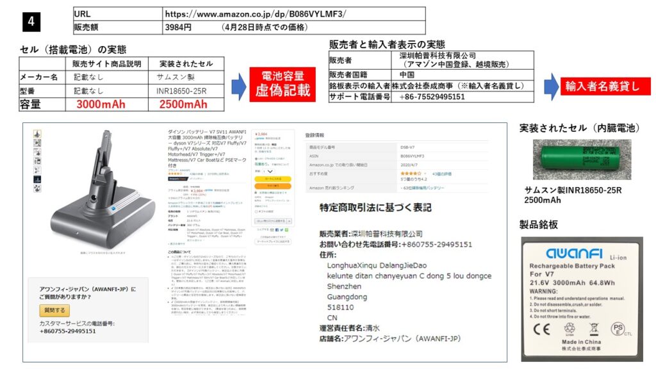Open the Amazon product URL at top
Image resolution: width=656 pixels, height=369 pixels.
click(x=256, y=13)
